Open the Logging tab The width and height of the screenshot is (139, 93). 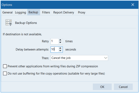pos(21,12)
